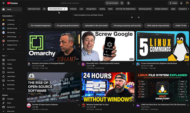Click the search text field
This screenshot has width=190, height=113.
point(82,3)
